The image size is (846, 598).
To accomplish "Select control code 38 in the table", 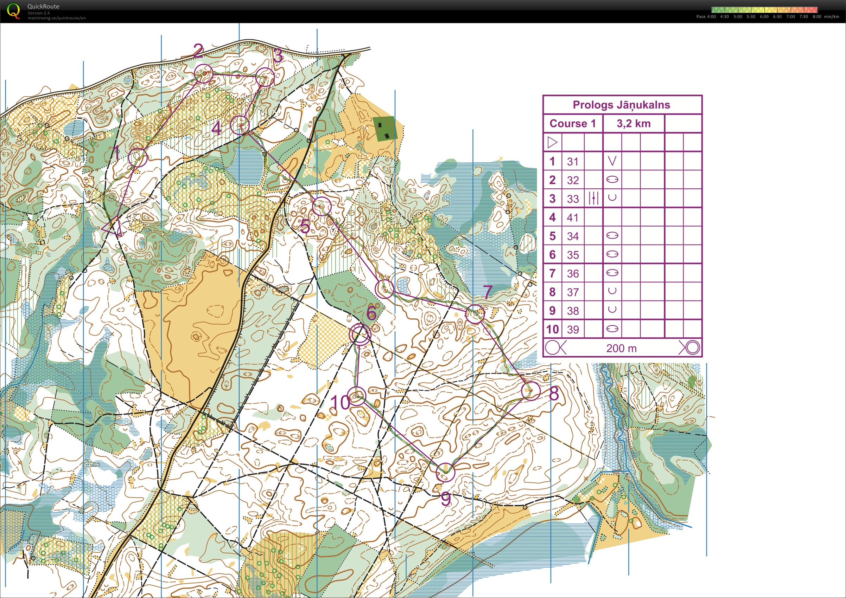I will tap(573, 311).
